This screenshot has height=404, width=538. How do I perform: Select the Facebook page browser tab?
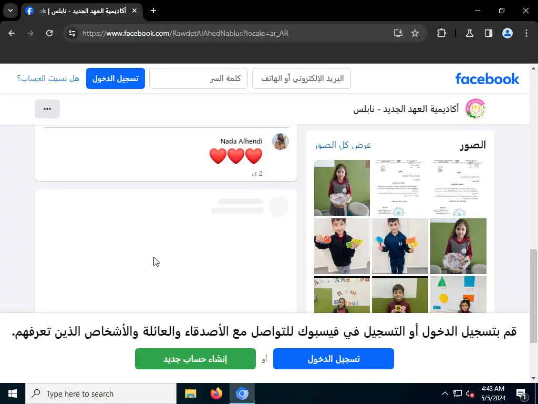[x=81, y=11]
